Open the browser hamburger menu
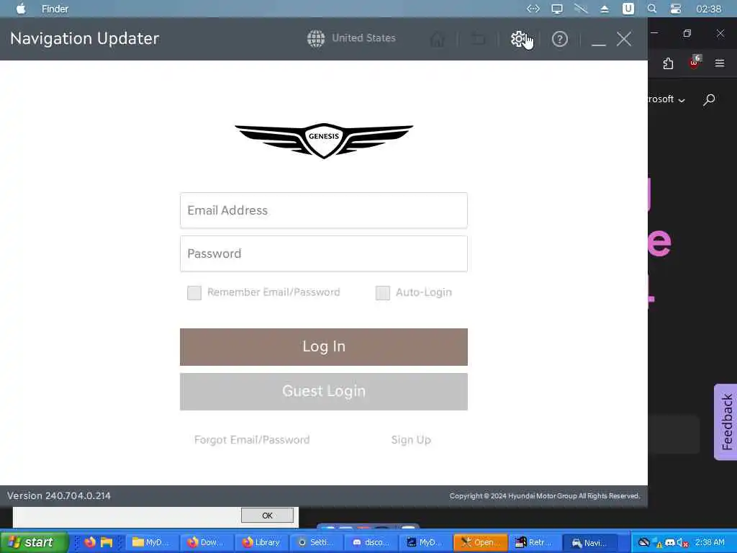This screenshot has height=553, width=737. [x=720, y=63]
